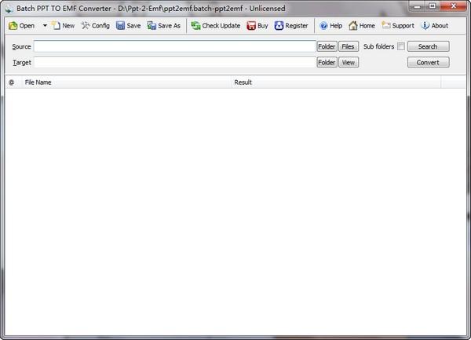471x340 pixels.
Task: Check Update for new version
Action: click(x=216, y=26)
